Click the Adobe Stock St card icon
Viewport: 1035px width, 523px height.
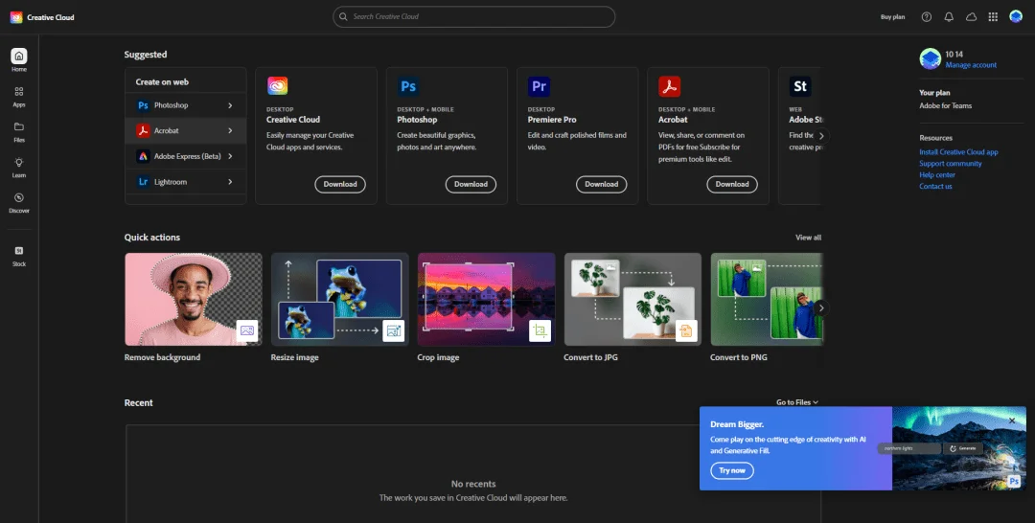tap(800, 86)
